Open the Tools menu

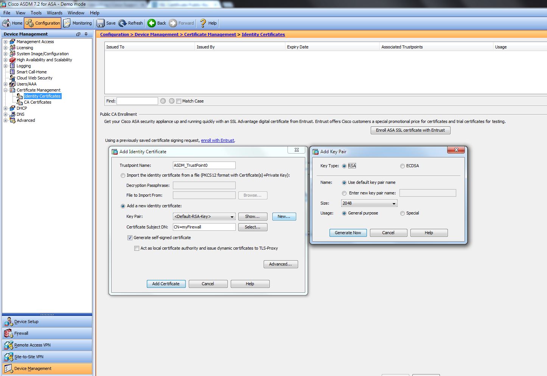(36, 13)
